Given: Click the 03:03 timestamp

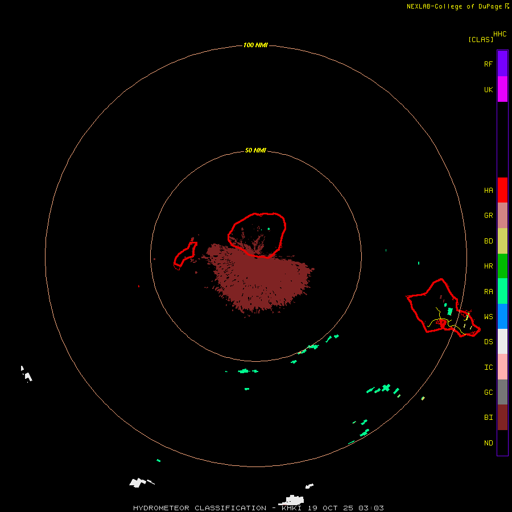Looking at the screenshot, I should pos(371,508).
